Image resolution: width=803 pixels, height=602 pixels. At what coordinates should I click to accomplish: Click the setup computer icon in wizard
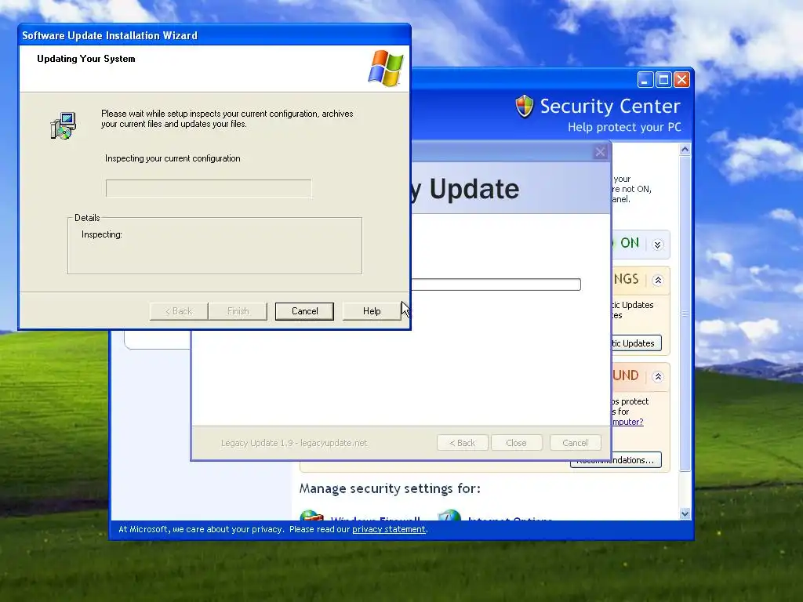(64, 126)
